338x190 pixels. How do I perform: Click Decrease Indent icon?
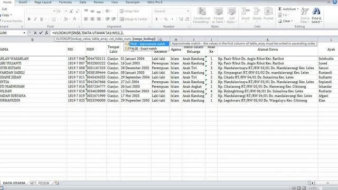pos(107,19)
